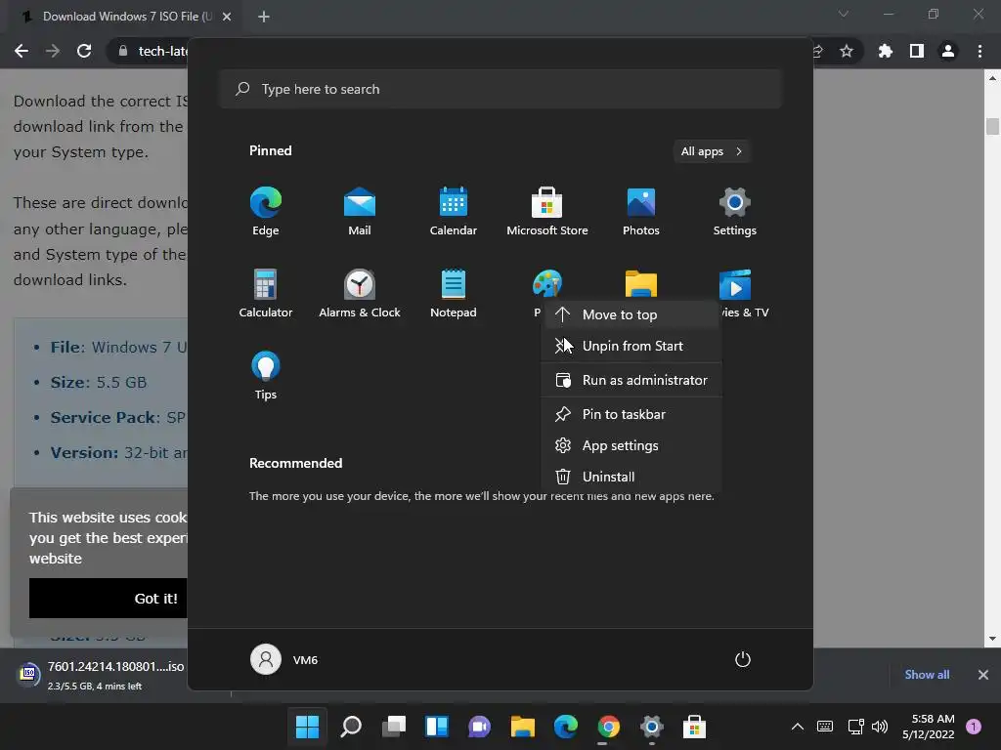
Task: Open Widgets from the taskbar
Action: (437, 727)
